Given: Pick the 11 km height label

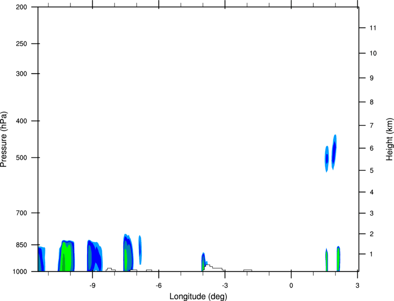Looking at the screenshot, I should point(373,28).
